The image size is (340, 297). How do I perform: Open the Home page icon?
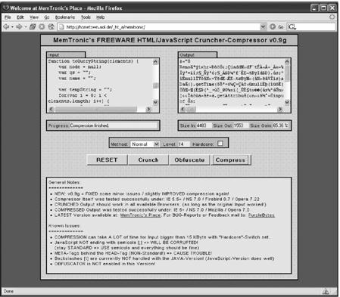tap(51, 26)
